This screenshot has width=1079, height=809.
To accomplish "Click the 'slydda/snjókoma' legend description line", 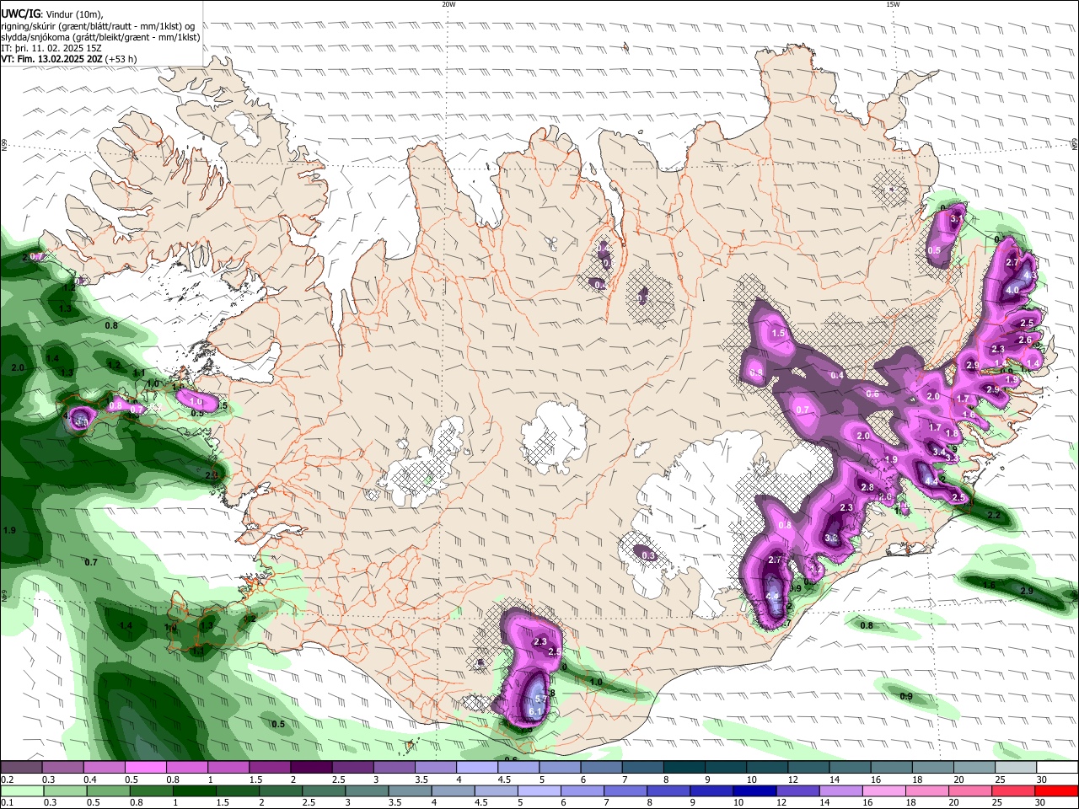I will (x=100, y=37).
